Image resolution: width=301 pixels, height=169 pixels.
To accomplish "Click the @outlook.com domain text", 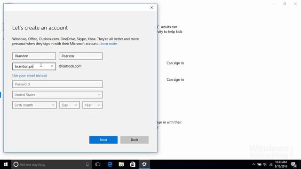I will [70, 66].
